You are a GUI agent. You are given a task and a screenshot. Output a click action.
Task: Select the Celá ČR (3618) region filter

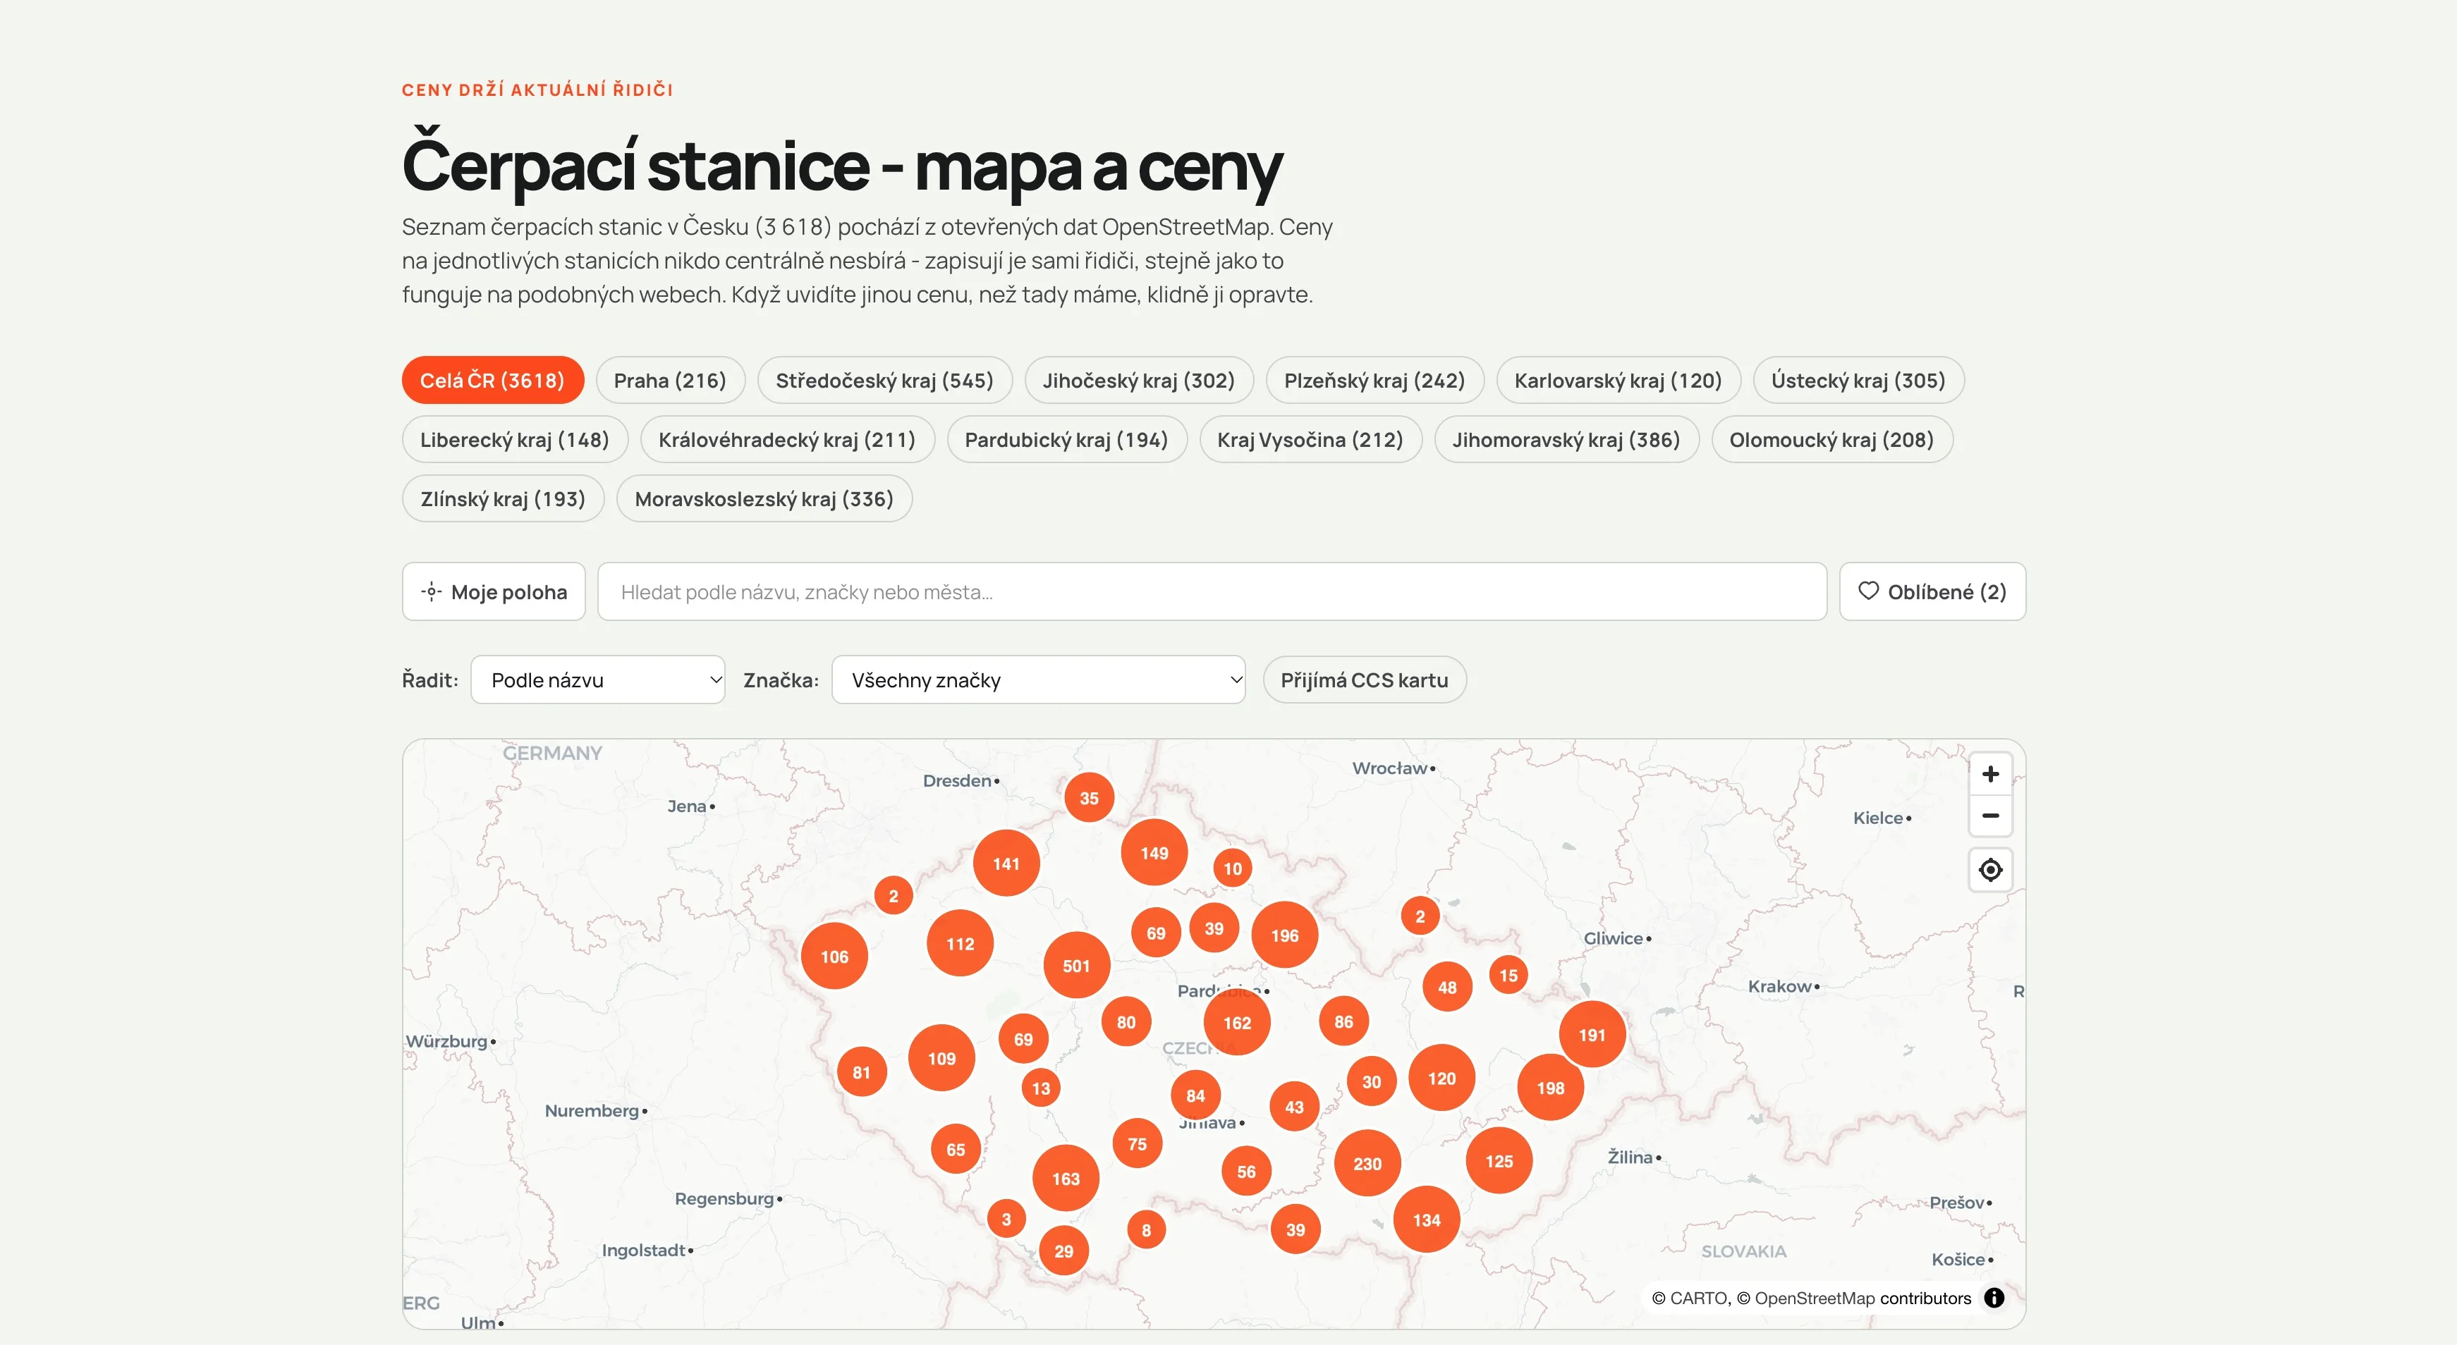point(492,381)
